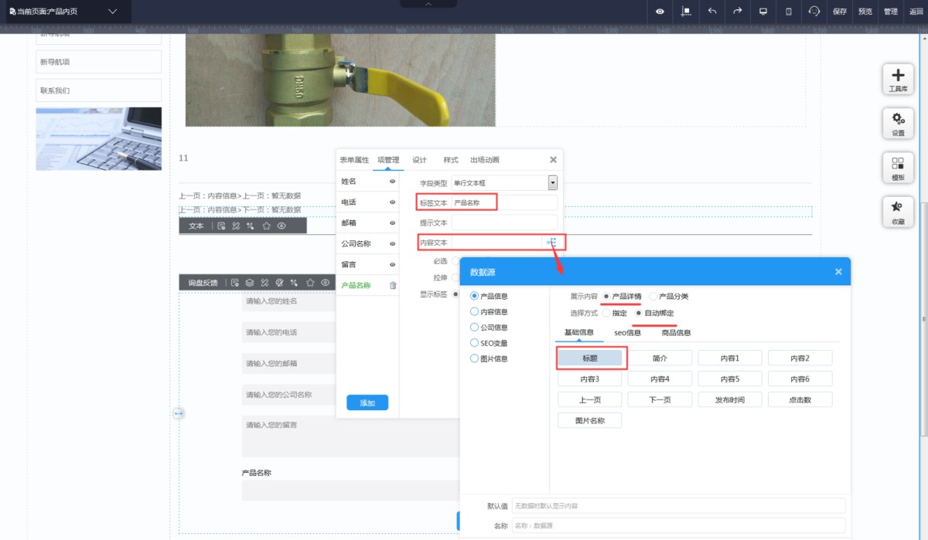Image resolution: width=928 pixels, height=540 pixels.
Task: Click the undo arrow in top toolbar
Action: click(712, 12)
